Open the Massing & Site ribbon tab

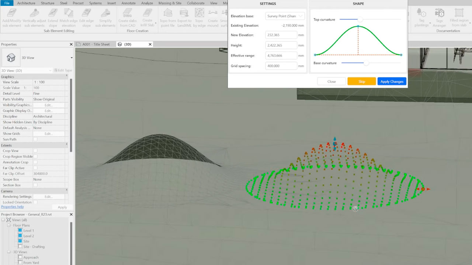(170, 3)
